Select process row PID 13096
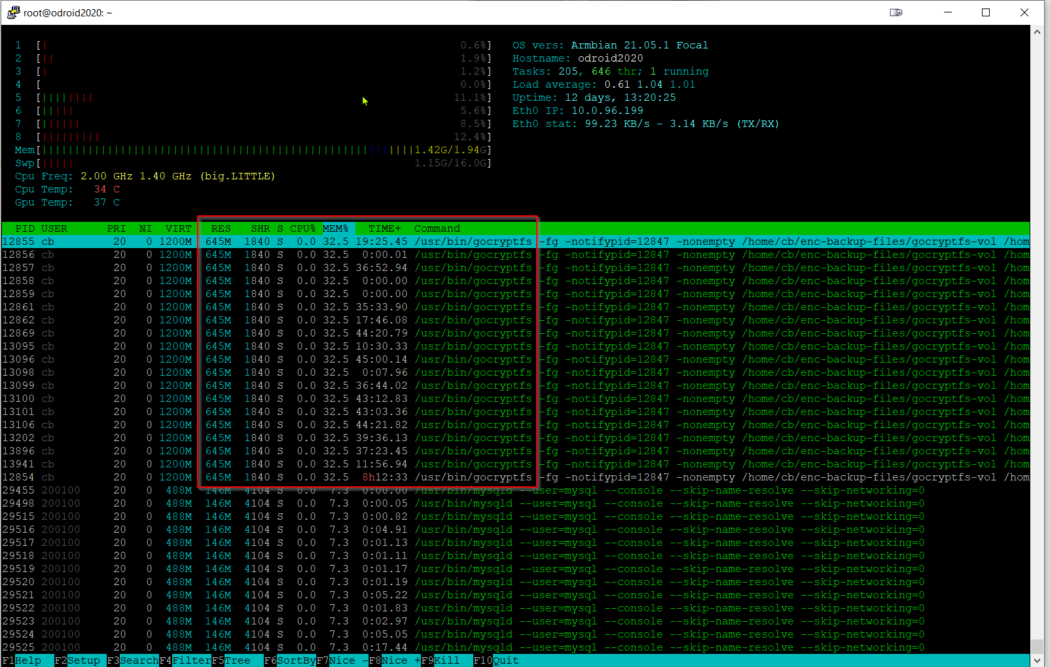 [516, 359]
